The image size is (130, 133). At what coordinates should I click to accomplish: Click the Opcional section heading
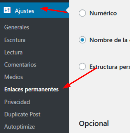[94, 123]
